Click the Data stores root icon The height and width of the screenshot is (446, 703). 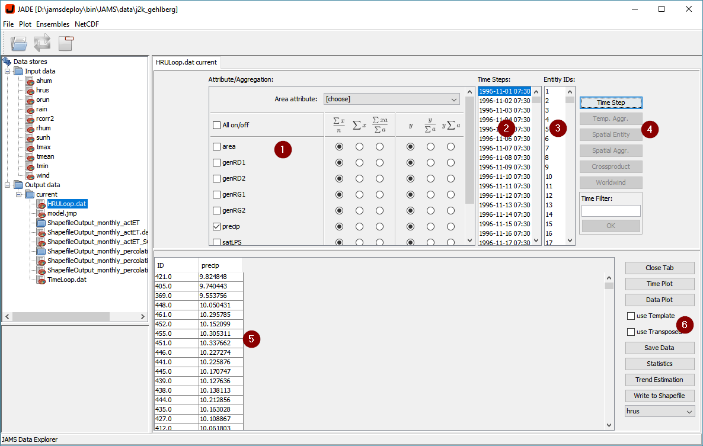click(x=7, y=62)
